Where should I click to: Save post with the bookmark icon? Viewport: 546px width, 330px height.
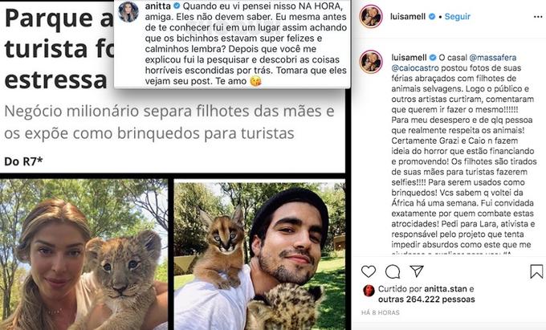point(536,271)
